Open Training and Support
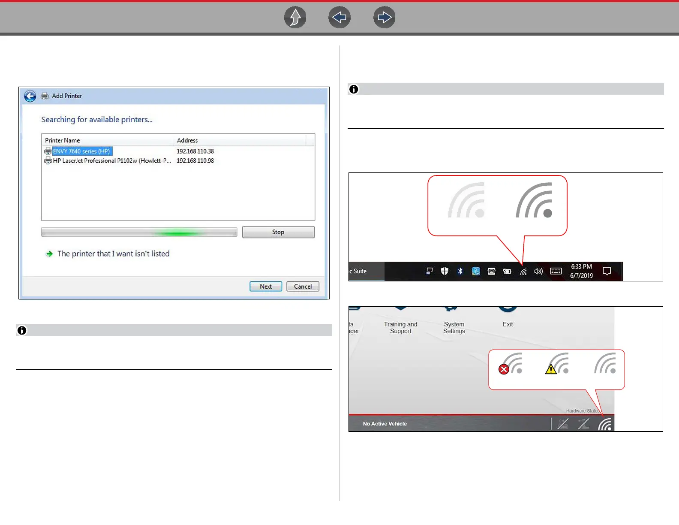 (x=401, y=328)
